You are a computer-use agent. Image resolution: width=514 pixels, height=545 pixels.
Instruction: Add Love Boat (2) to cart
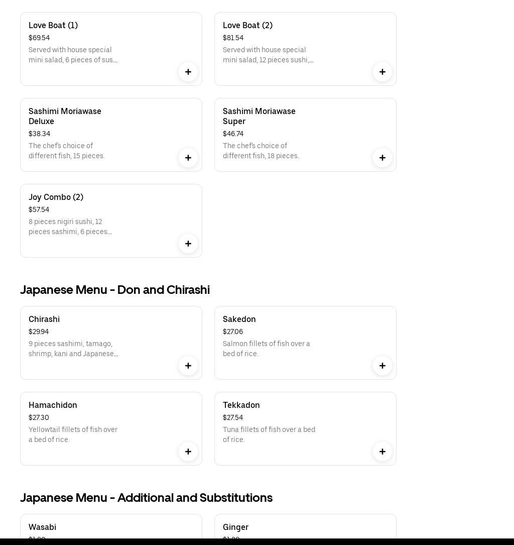382,72
